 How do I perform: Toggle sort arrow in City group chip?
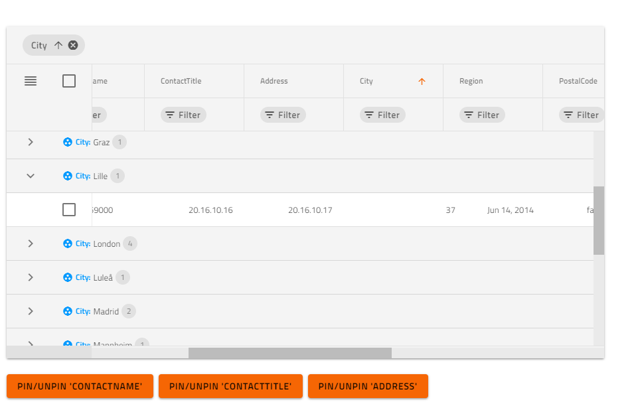(58, 45)
